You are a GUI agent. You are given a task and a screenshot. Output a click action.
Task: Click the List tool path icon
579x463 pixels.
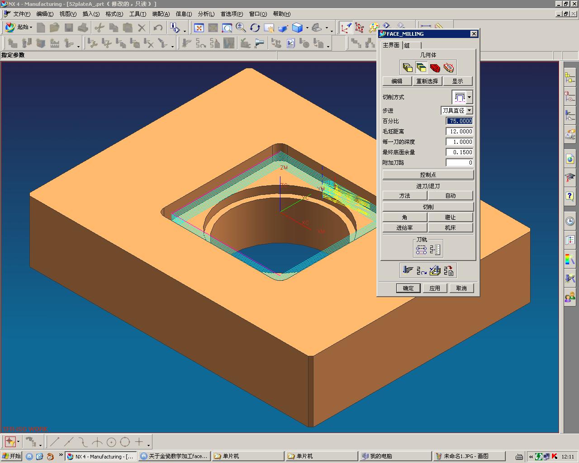tap(449, 270)
